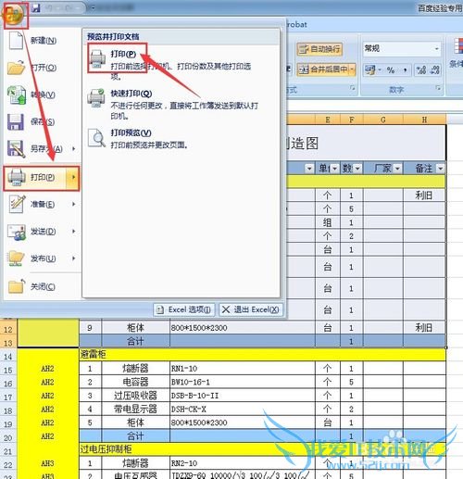Screen dimensions: 463x479
Task: Select column G header
Action: 383,120
